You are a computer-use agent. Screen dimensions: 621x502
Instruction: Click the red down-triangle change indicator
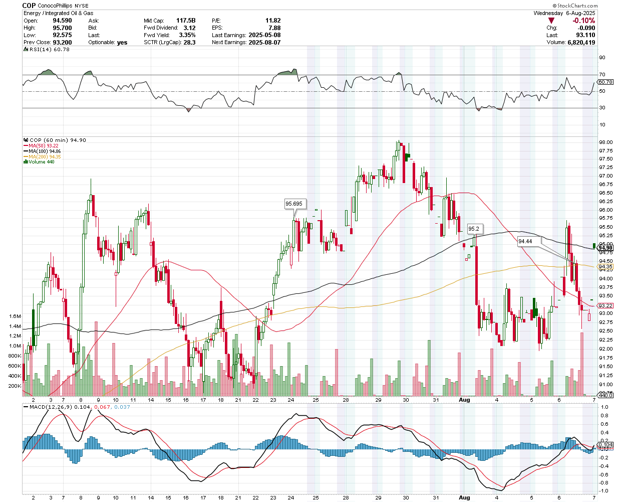[x=551, y=21]
